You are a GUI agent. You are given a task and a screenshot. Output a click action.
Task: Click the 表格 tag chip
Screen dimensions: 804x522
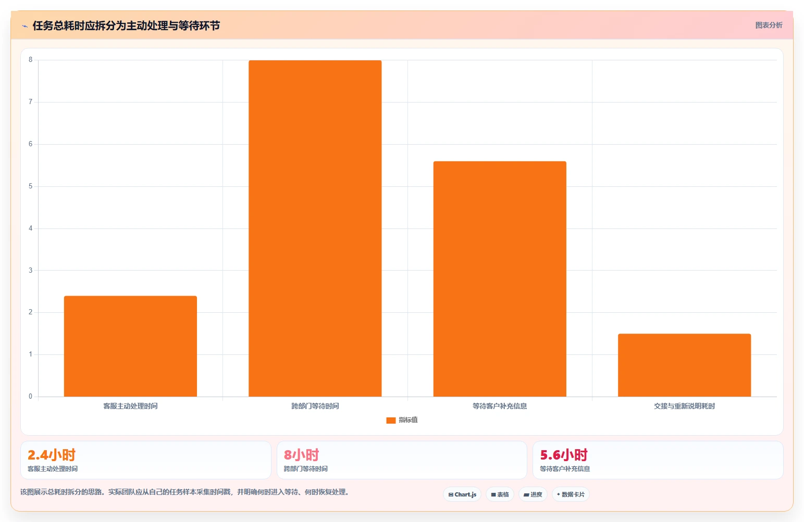click(500, 494)
